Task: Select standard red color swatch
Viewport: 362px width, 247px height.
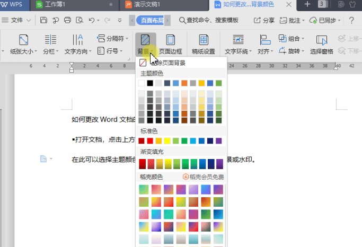Action: click(x=150, y=141)
